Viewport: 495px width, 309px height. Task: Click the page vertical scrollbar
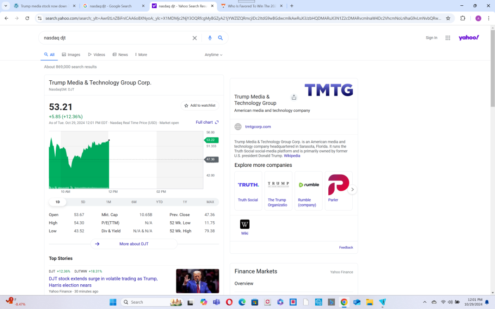tap(492, 68)
